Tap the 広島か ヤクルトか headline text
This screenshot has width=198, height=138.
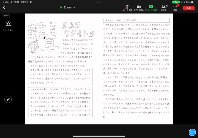(x=78, y=29)
